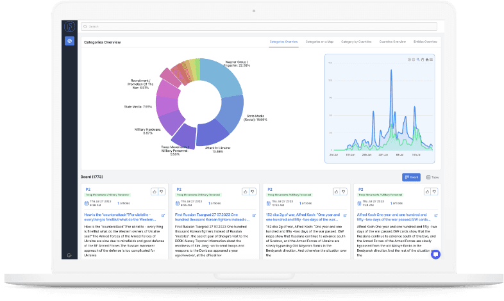
Task: Thumbs down the "152 dka 2g of war" card
Action: (x=344, y=191)
